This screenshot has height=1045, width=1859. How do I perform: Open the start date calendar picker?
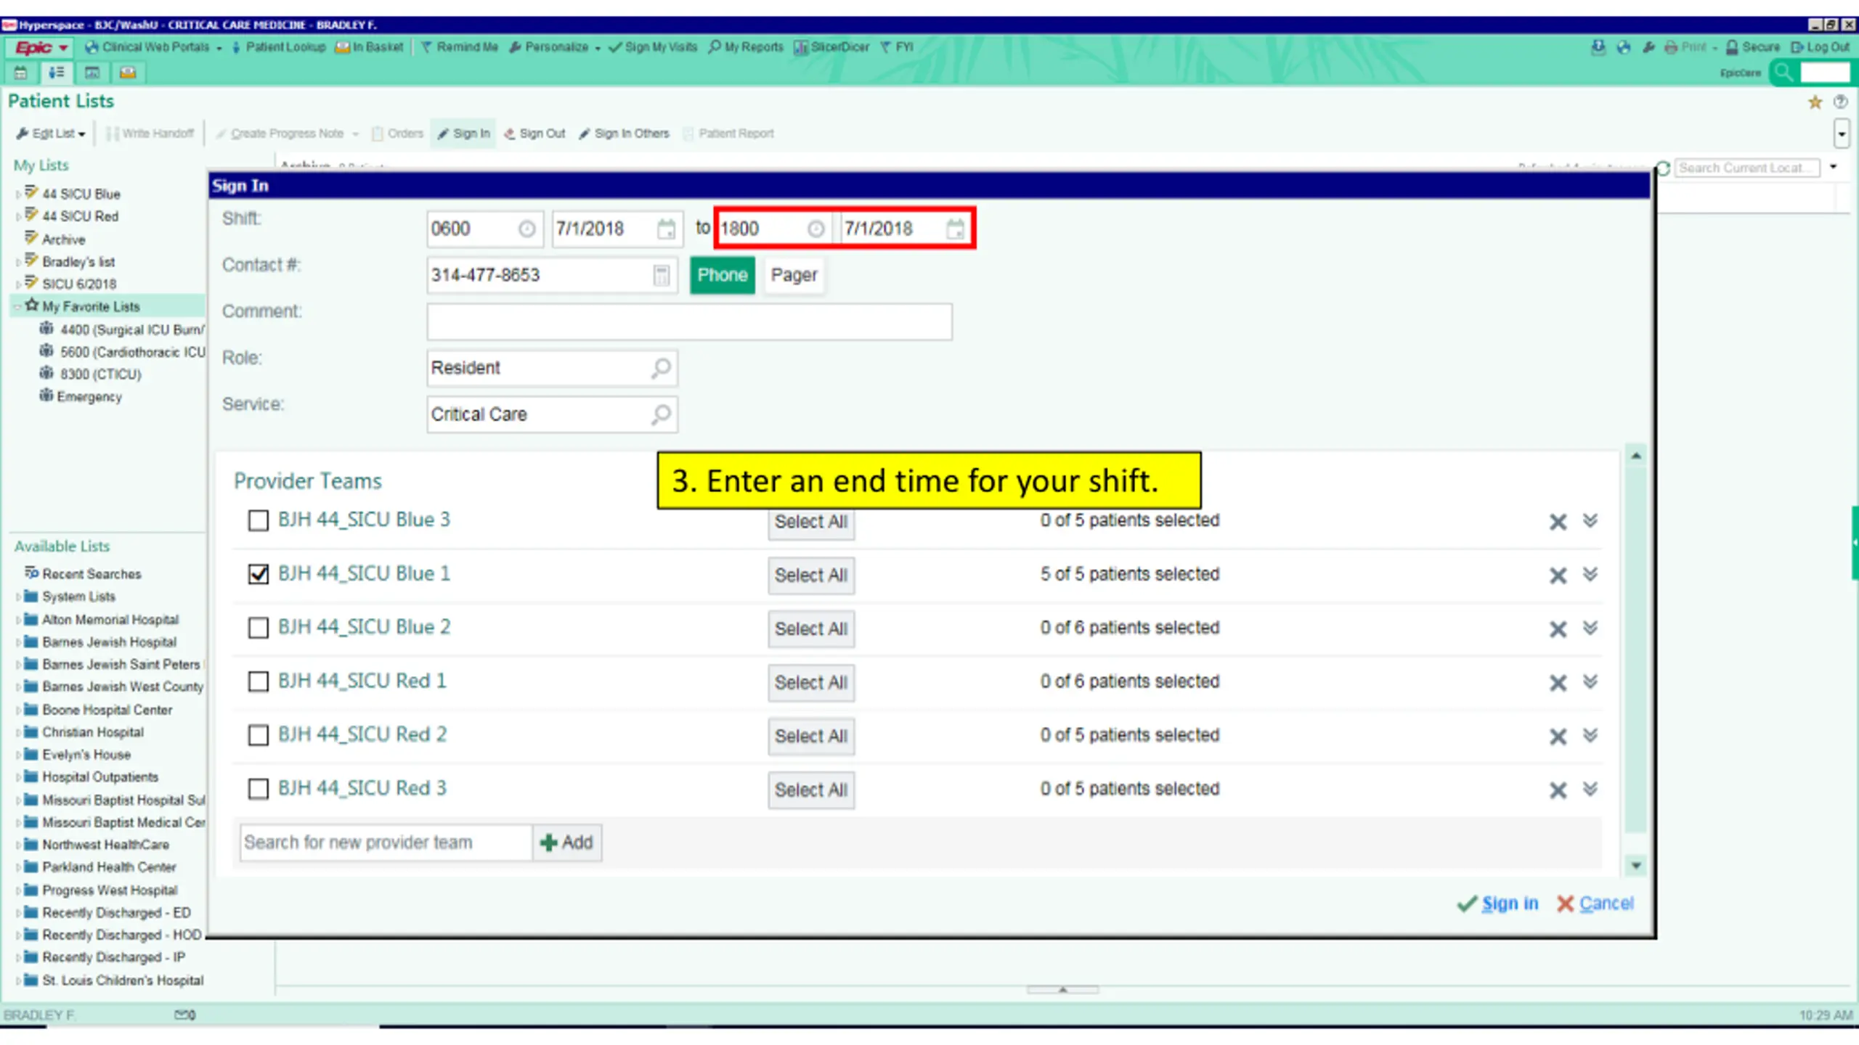tap(666, 229)
